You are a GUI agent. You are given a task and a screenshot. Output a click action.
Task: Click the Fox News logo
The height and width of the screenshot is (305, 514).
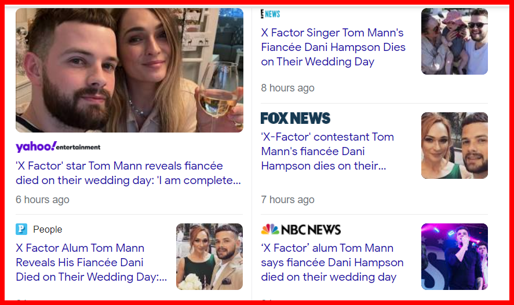[296, 119]
